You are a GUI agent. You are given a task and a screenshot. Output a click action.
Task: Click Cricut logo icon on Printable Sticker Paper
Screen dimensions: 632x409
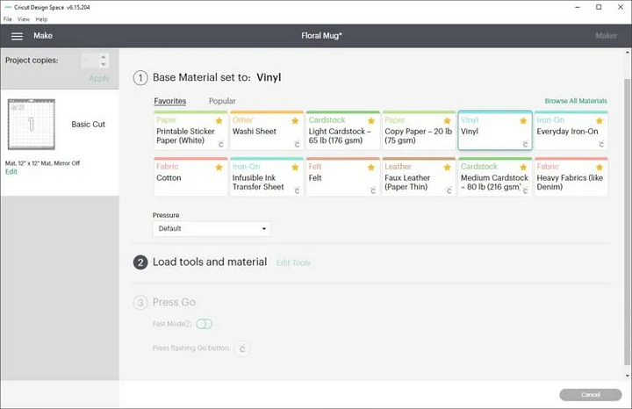click(221, 144)
